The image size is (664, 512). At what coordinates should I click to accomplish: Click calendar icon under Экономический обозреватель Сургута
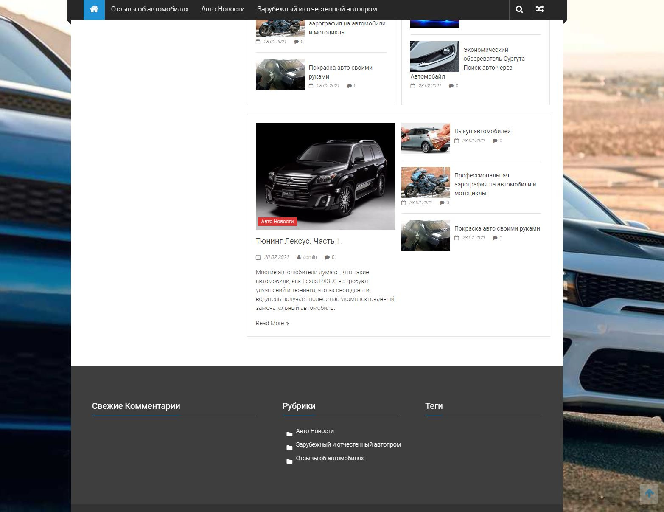click(412, 86)
